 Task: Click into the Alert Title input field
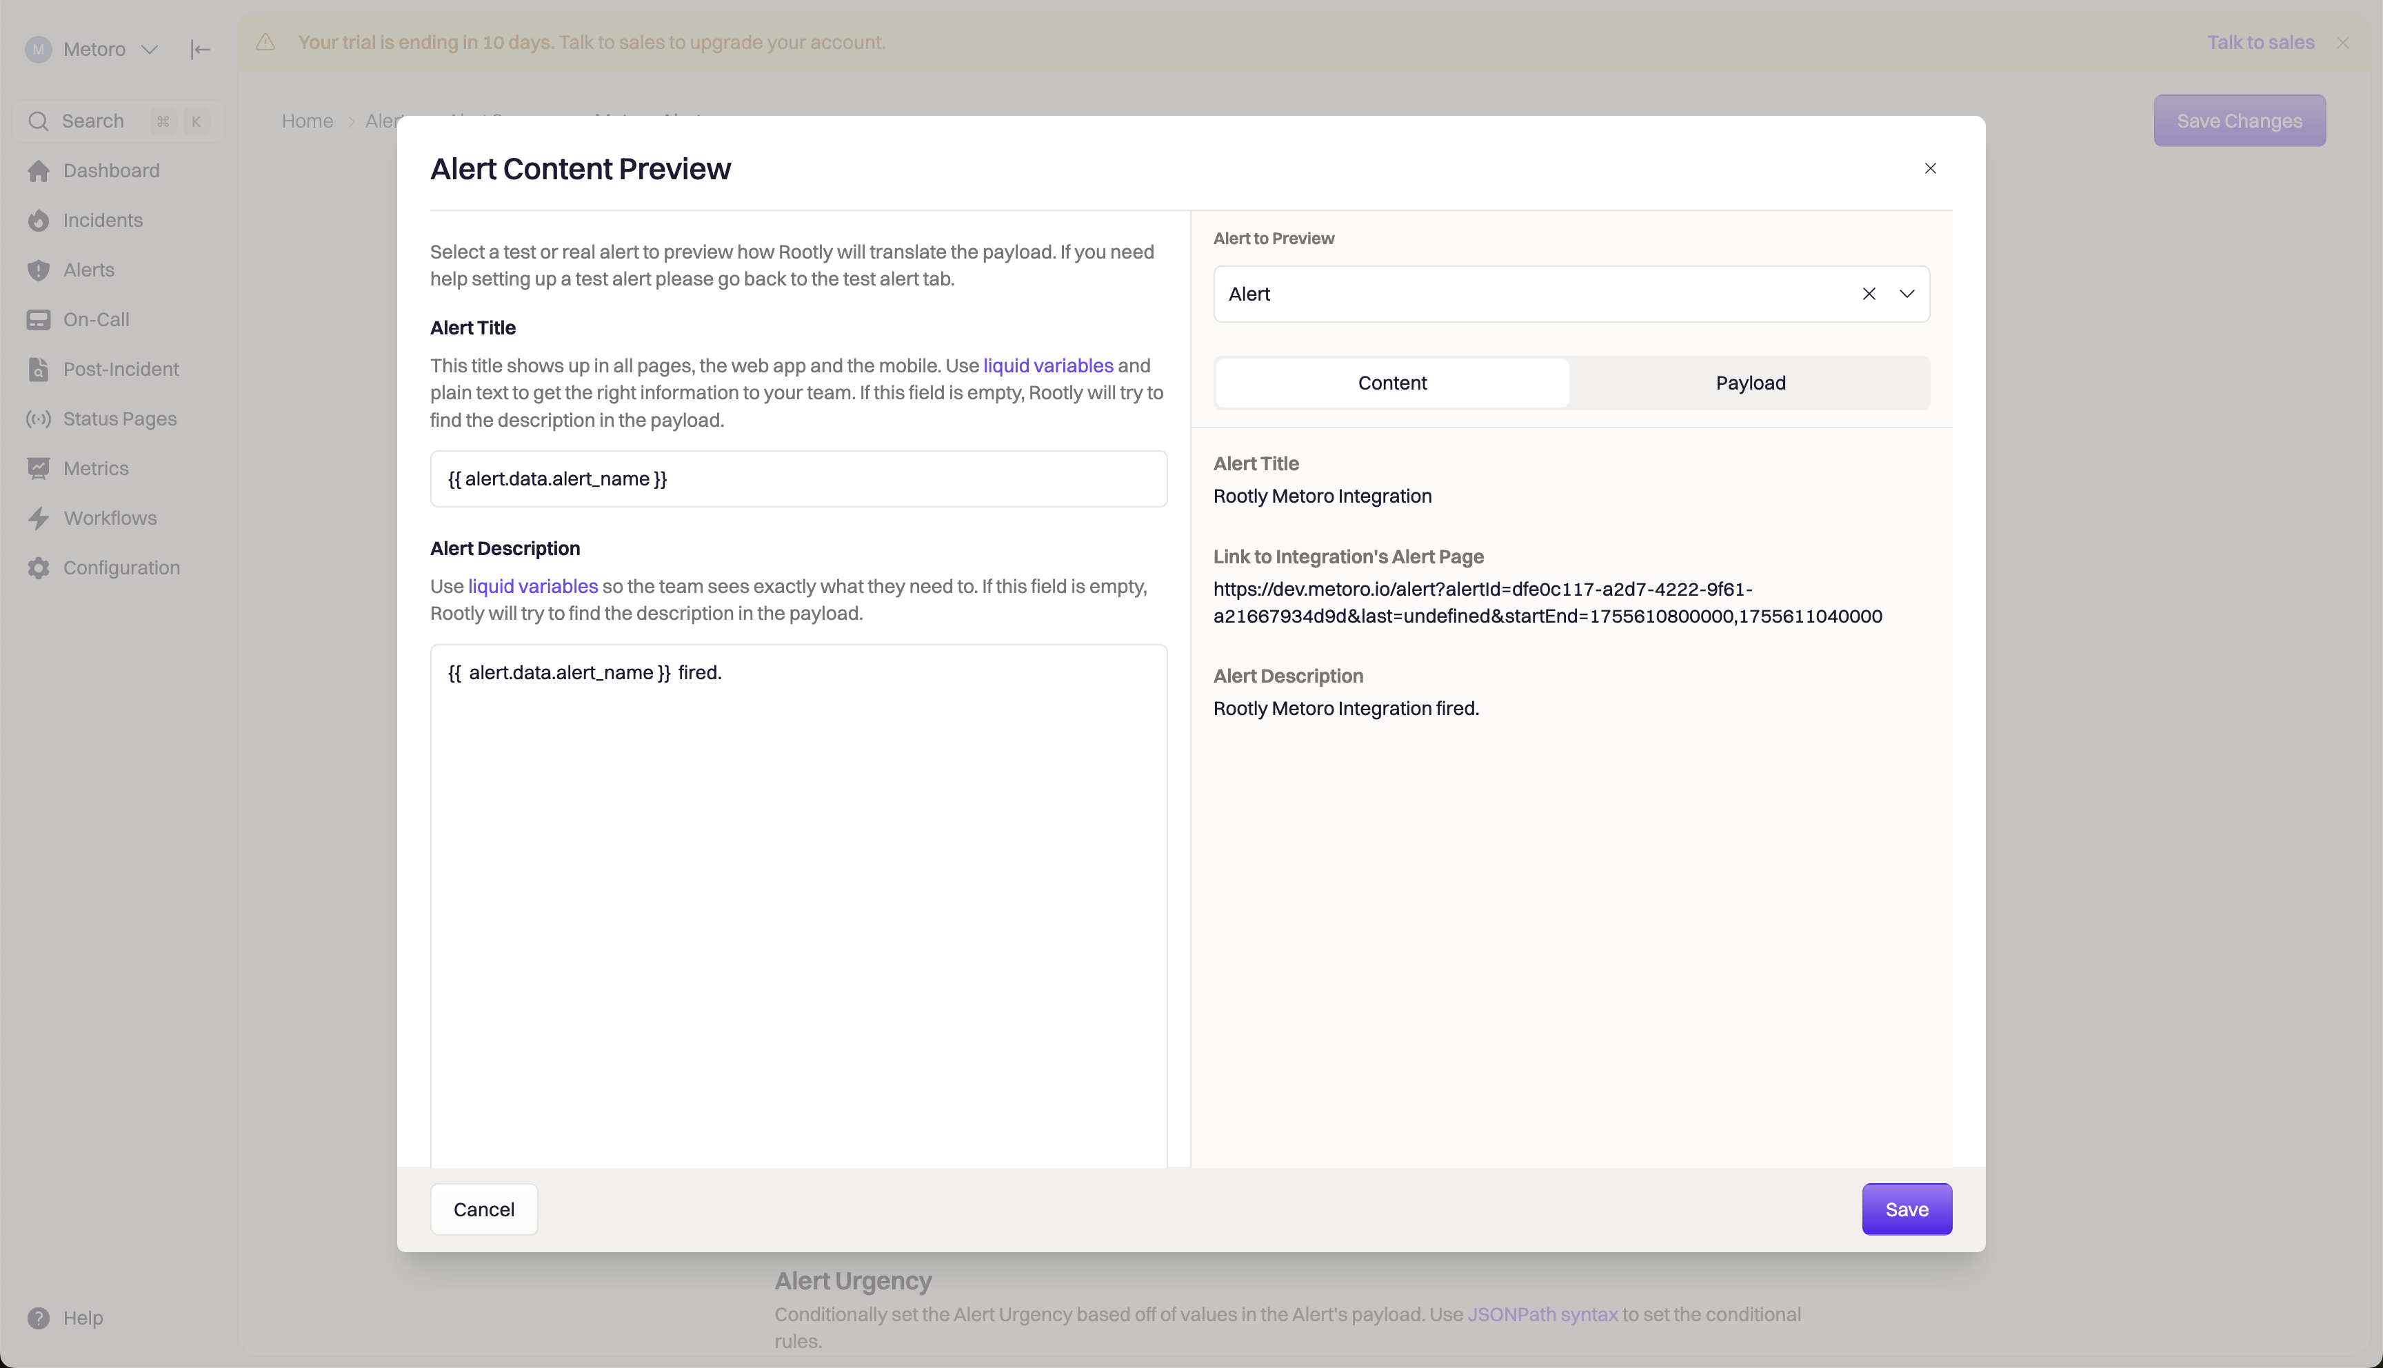tap(798, 479)
